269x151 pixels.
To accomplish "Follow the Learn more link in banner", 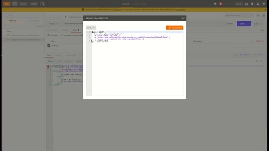I will [x=180, y=10].
